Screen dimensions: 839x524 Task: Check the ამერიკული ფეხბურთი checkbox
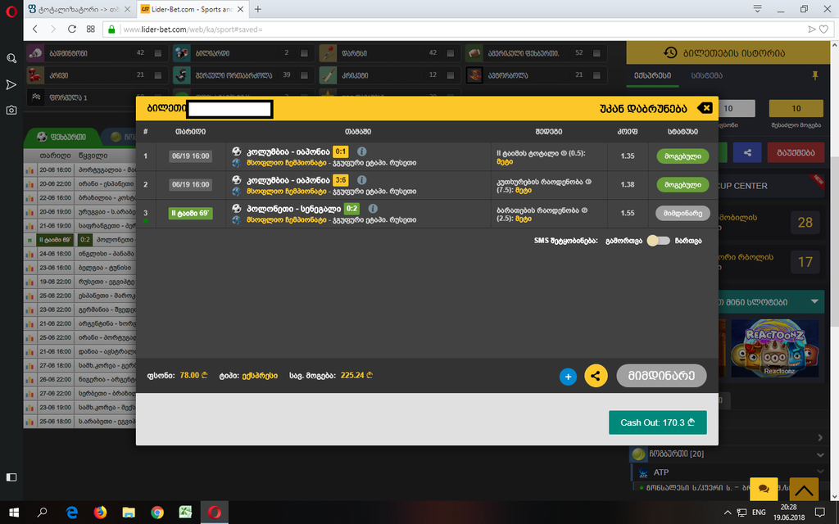pos(596,53)
